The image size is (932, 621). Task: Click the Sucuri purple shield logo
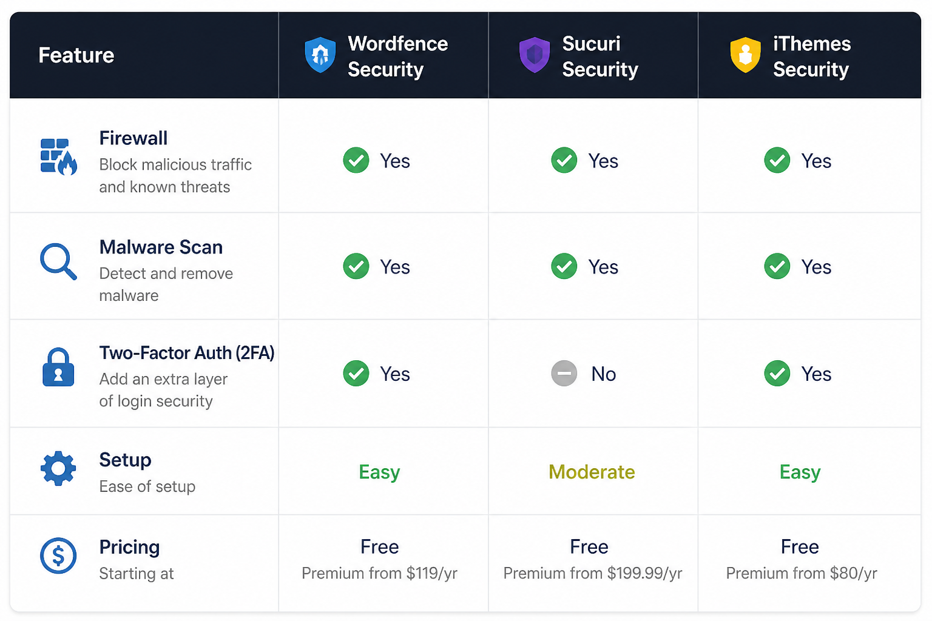(x=534, y=55)
